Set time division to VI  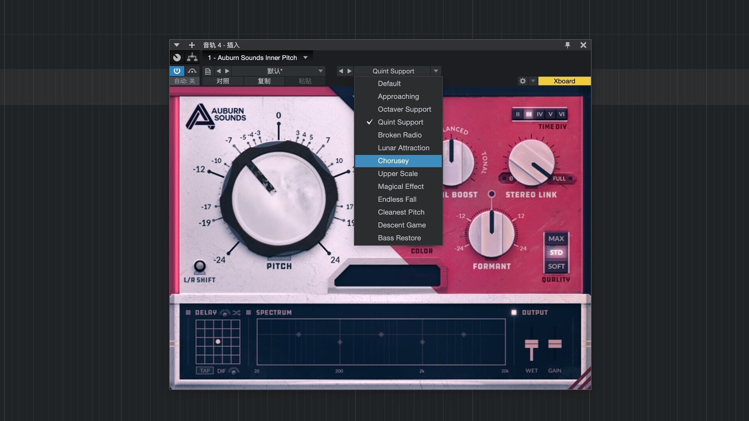coord(561,114)
